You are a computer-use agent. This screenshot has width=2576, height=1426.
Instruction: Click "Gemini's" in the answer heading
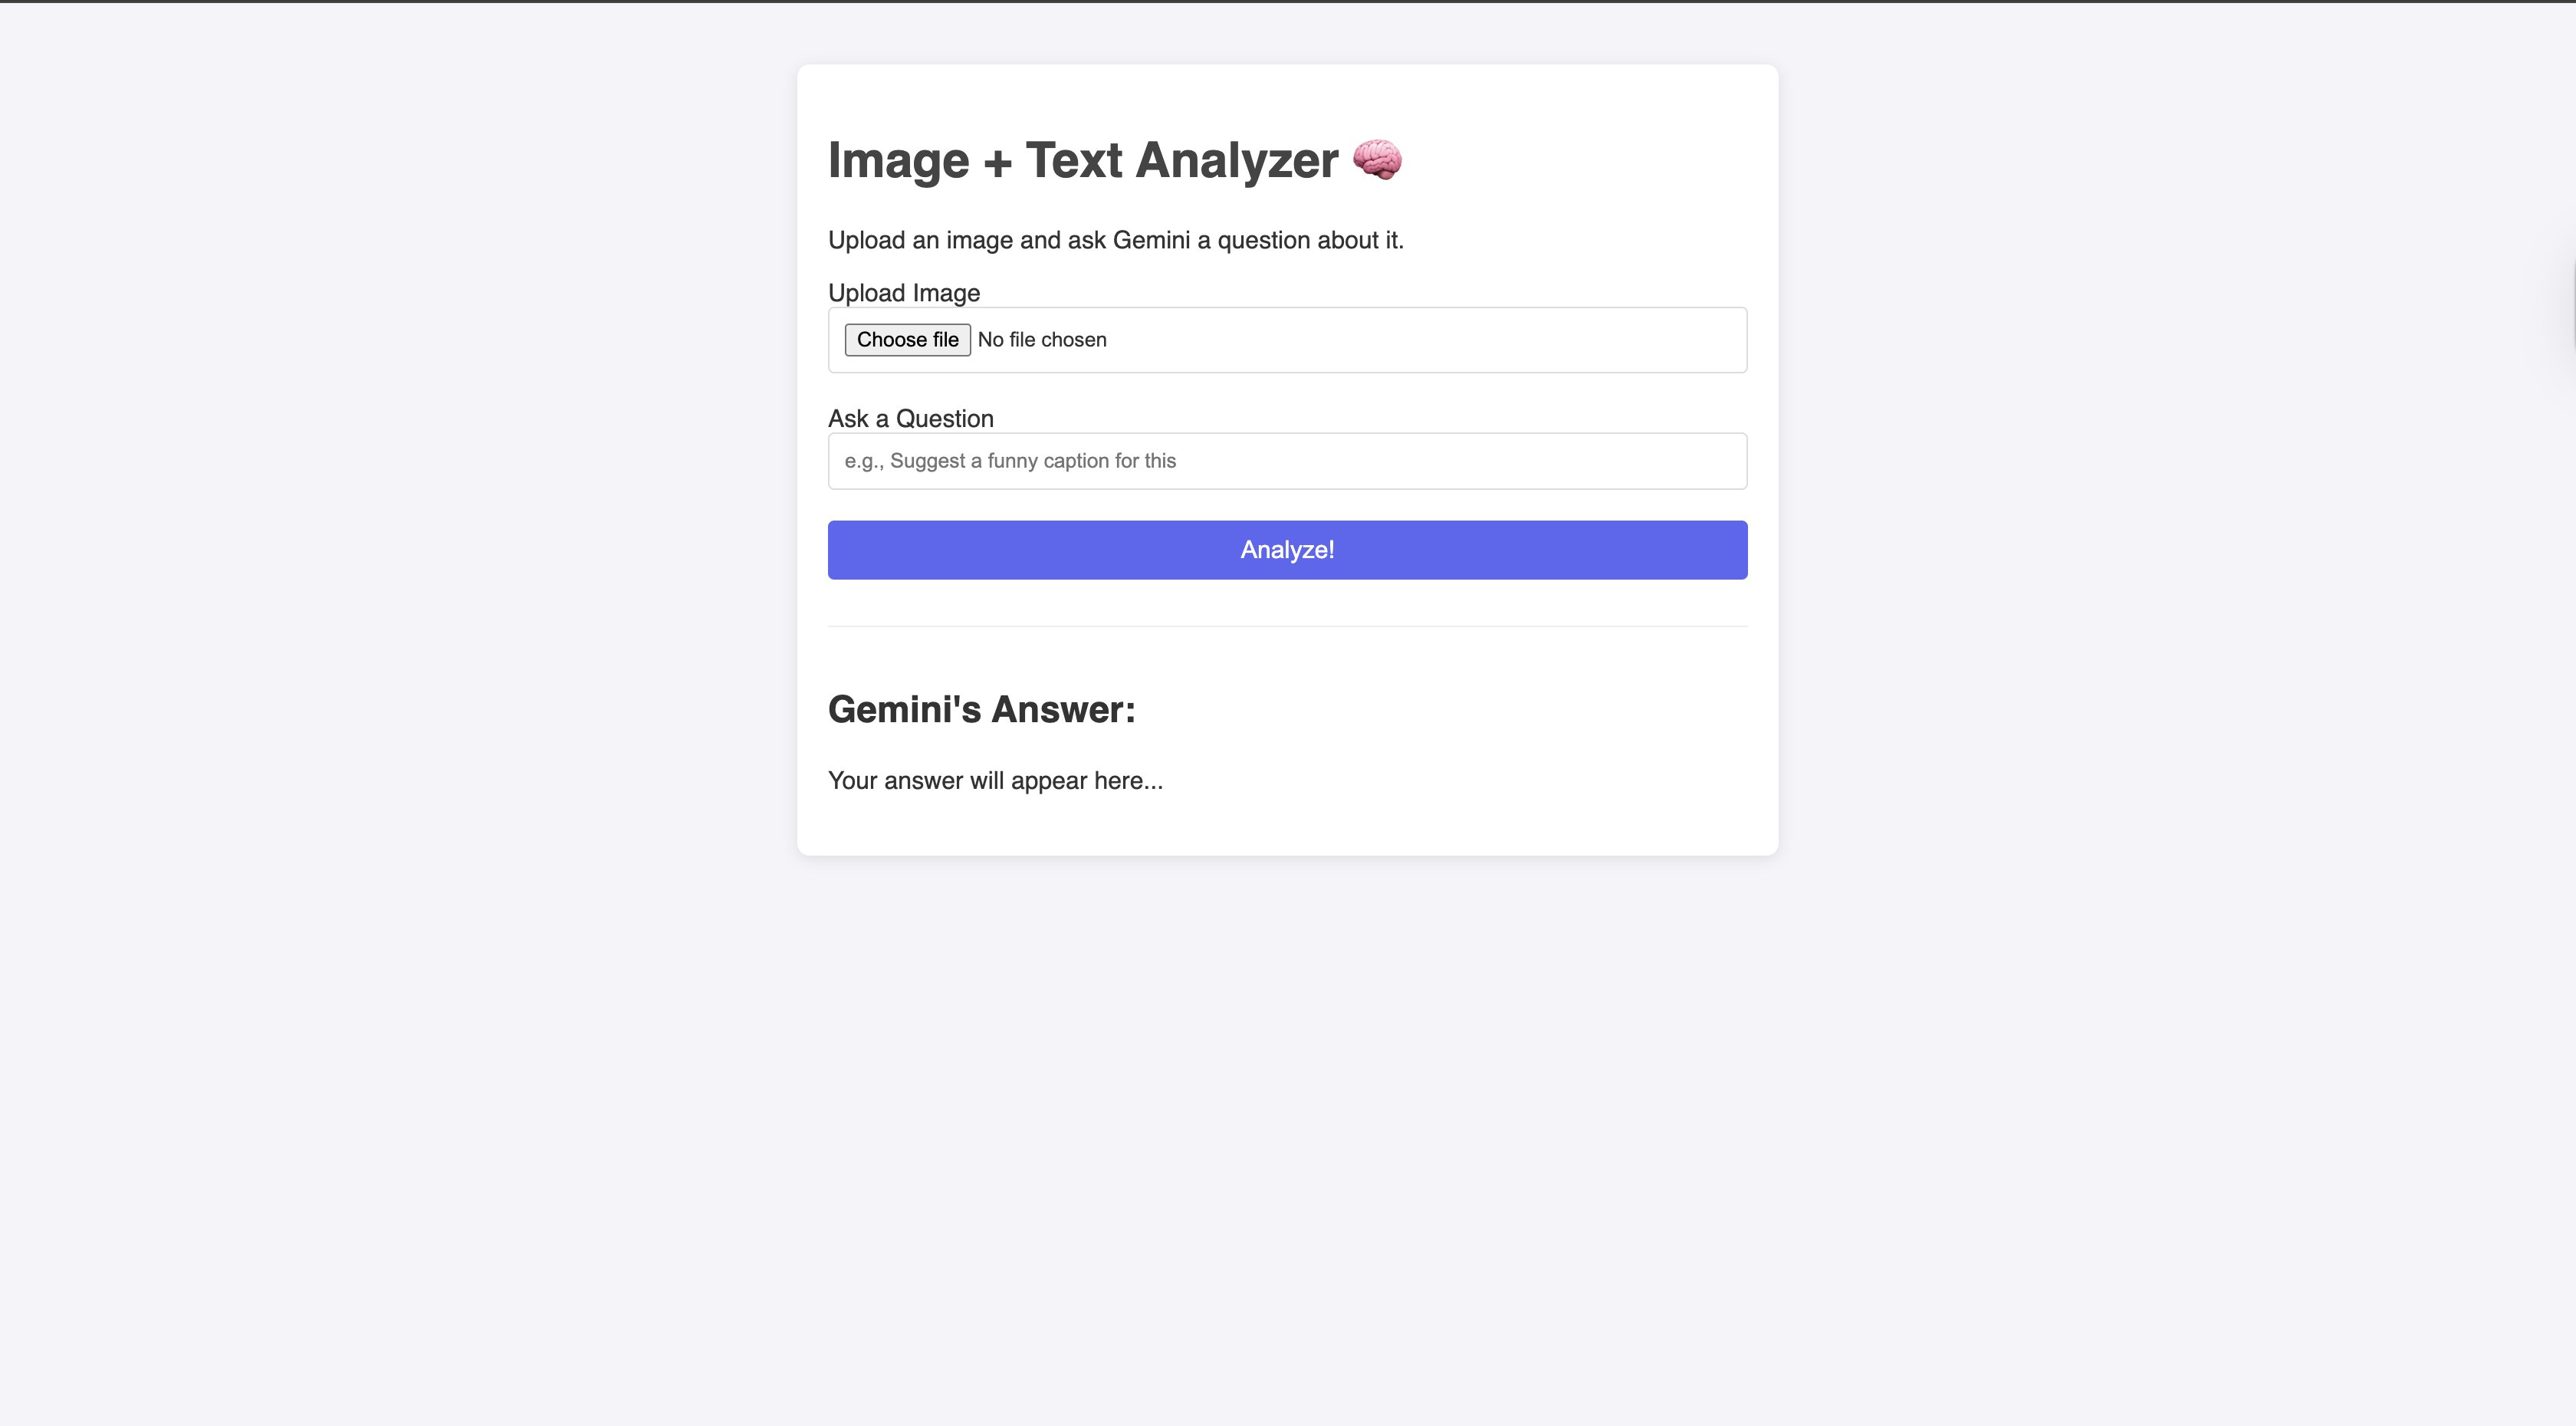904,709
